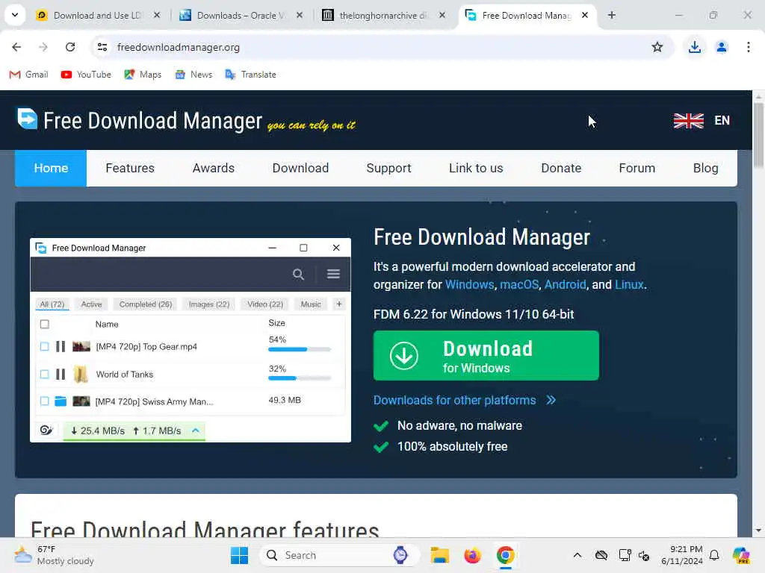Follow the macOS platform link
765x573 pixels.
pyautogui.click(x=519, y=284)
